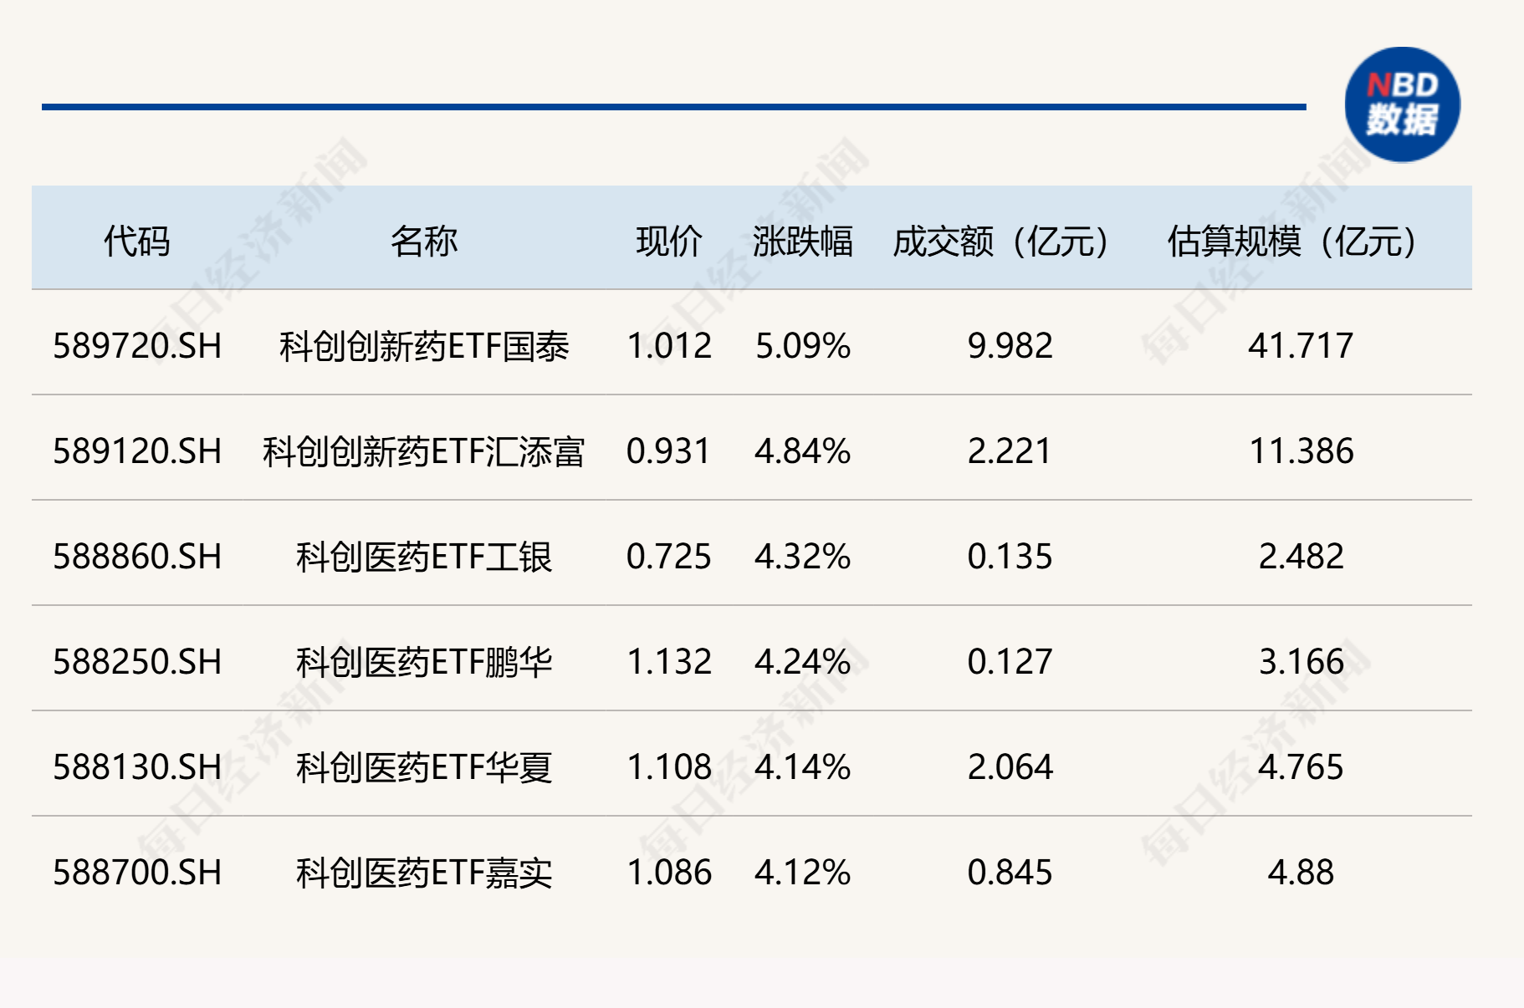Click the name 科创医药ETF华夏
1524x1008 pixels.
(x=424, y=767)
